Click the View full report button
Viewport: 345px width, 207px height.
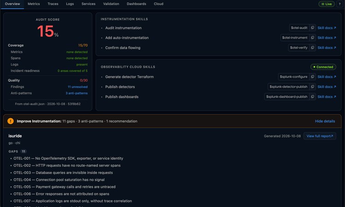320,136
